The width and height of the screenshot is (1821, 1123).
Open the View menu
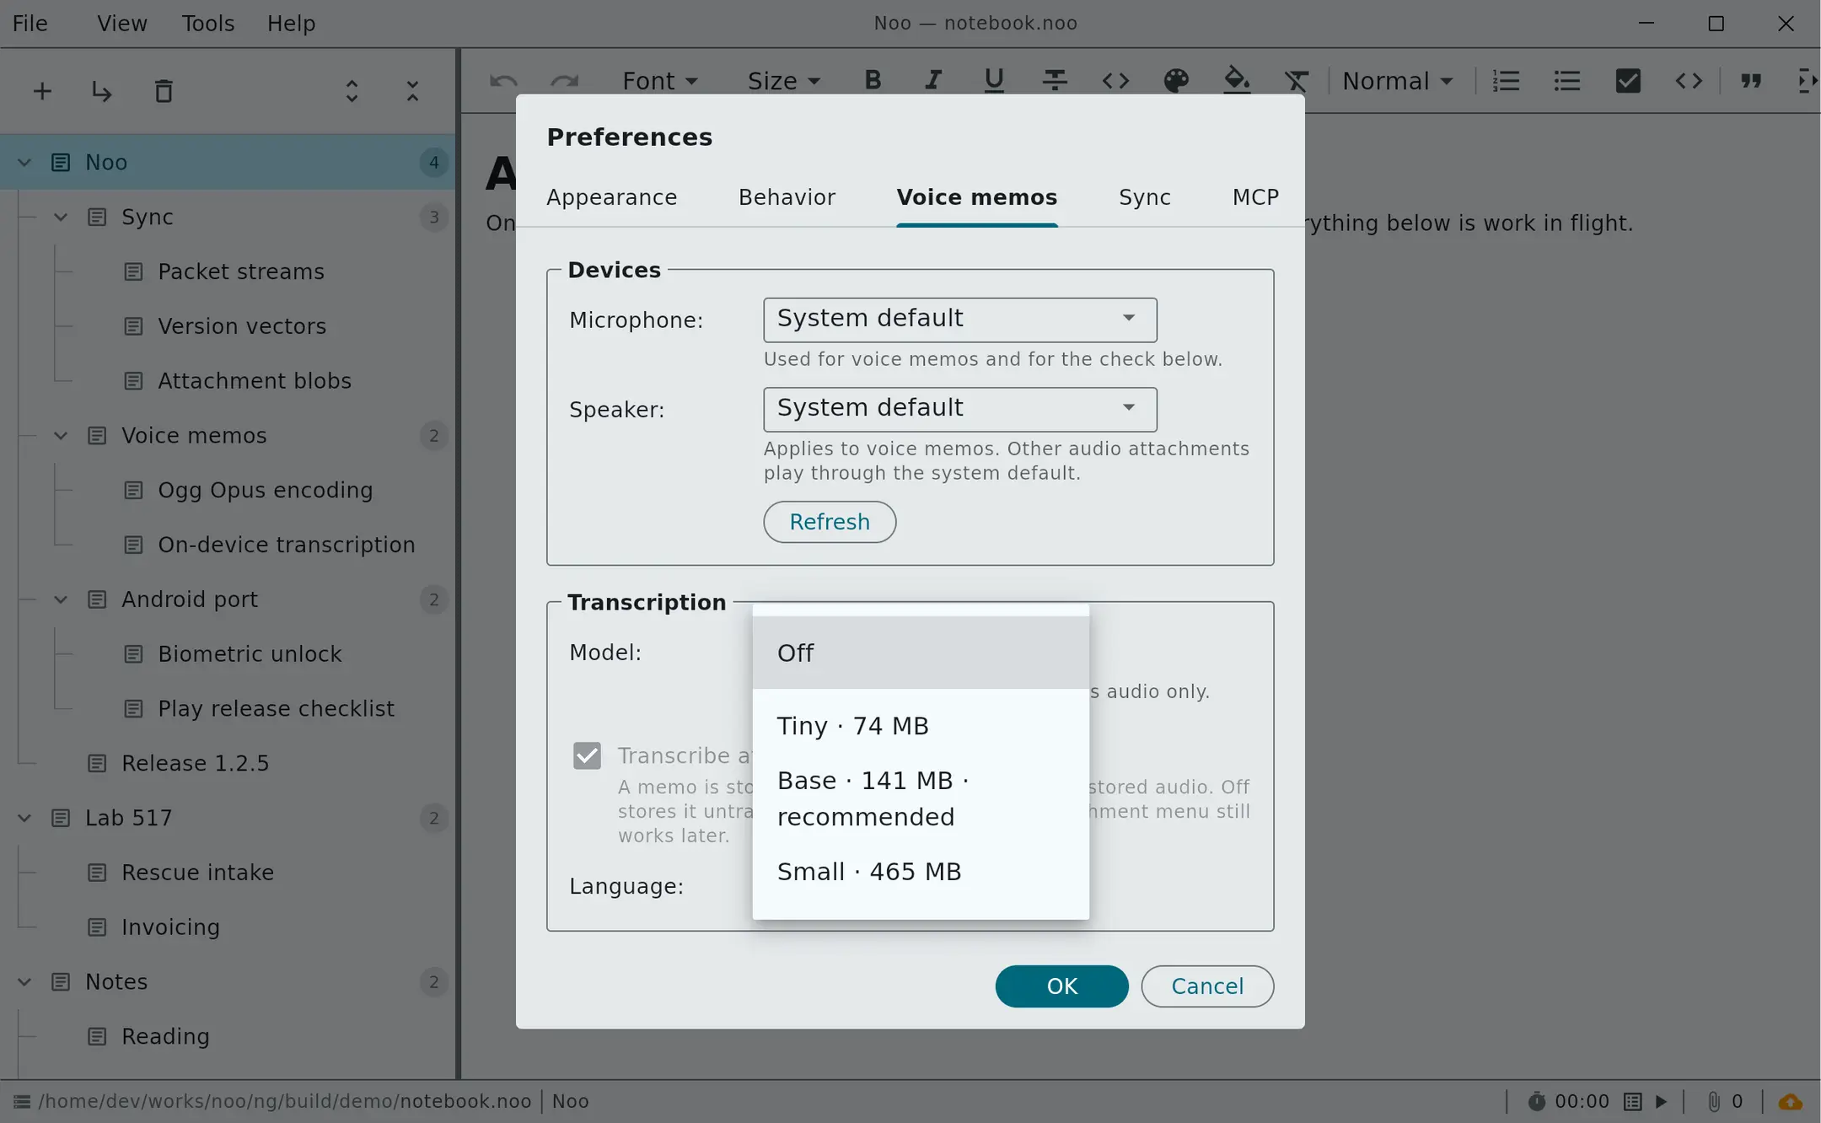121,23
